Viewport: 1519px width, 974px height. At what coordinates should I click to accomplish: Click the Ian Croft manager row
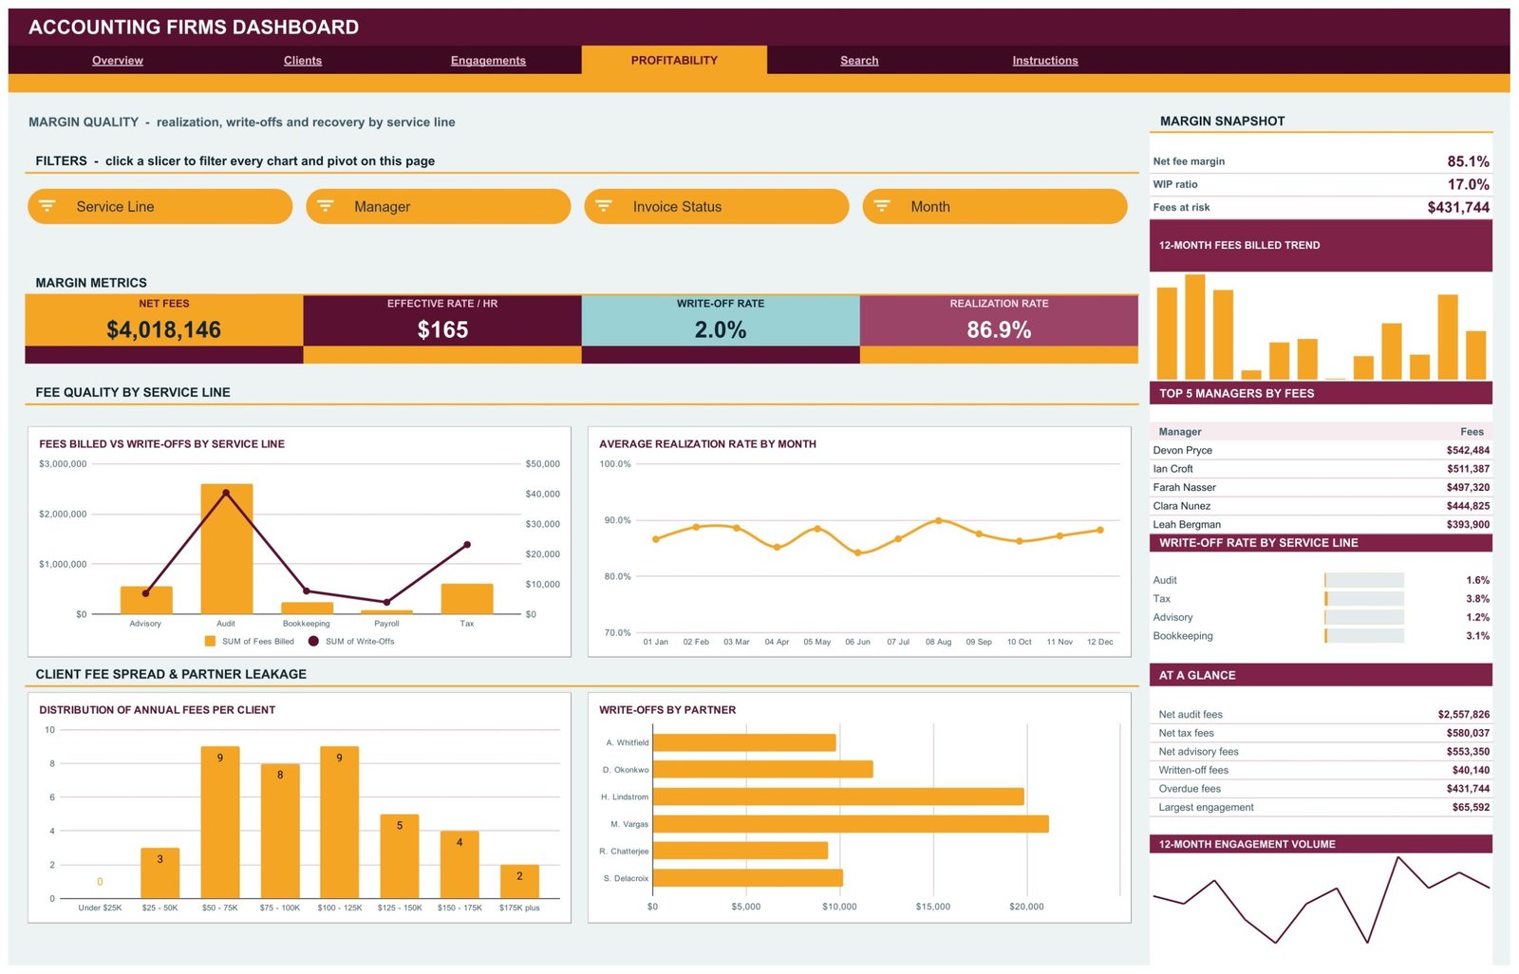click(1321, 469)
